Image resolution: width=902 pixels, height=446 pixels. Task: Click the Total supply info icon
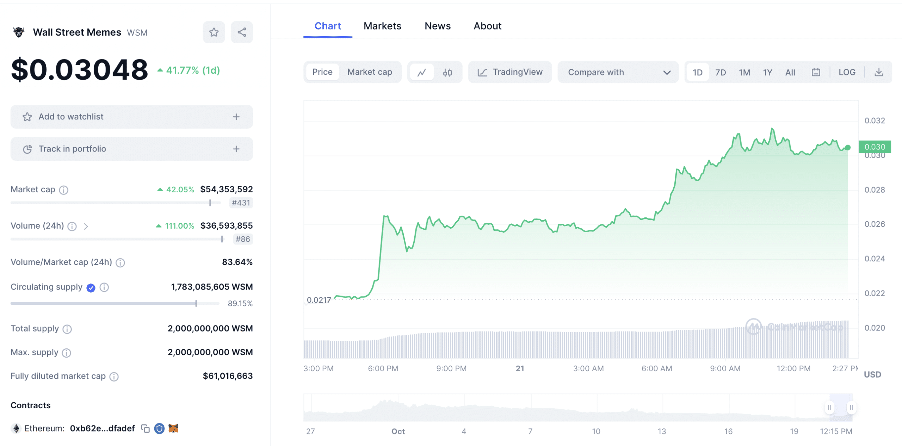coord(67,329)
